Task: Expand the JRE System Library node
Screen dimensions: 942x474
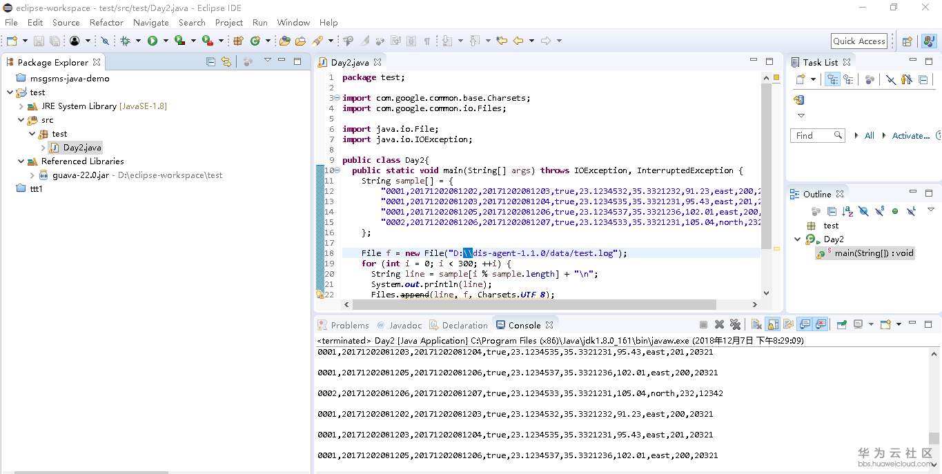Action: point(21,106)
